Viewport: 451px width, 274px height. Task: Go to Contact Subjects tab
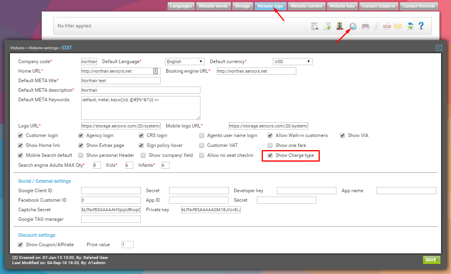coord(378,6)
